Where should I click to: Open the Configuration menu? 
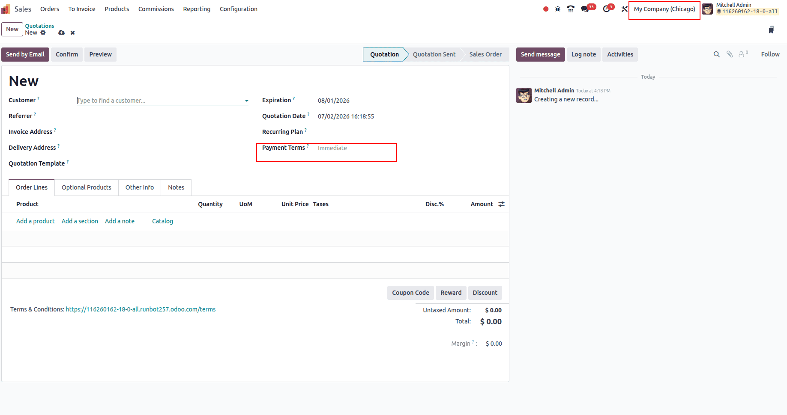(x=239, y=9)
